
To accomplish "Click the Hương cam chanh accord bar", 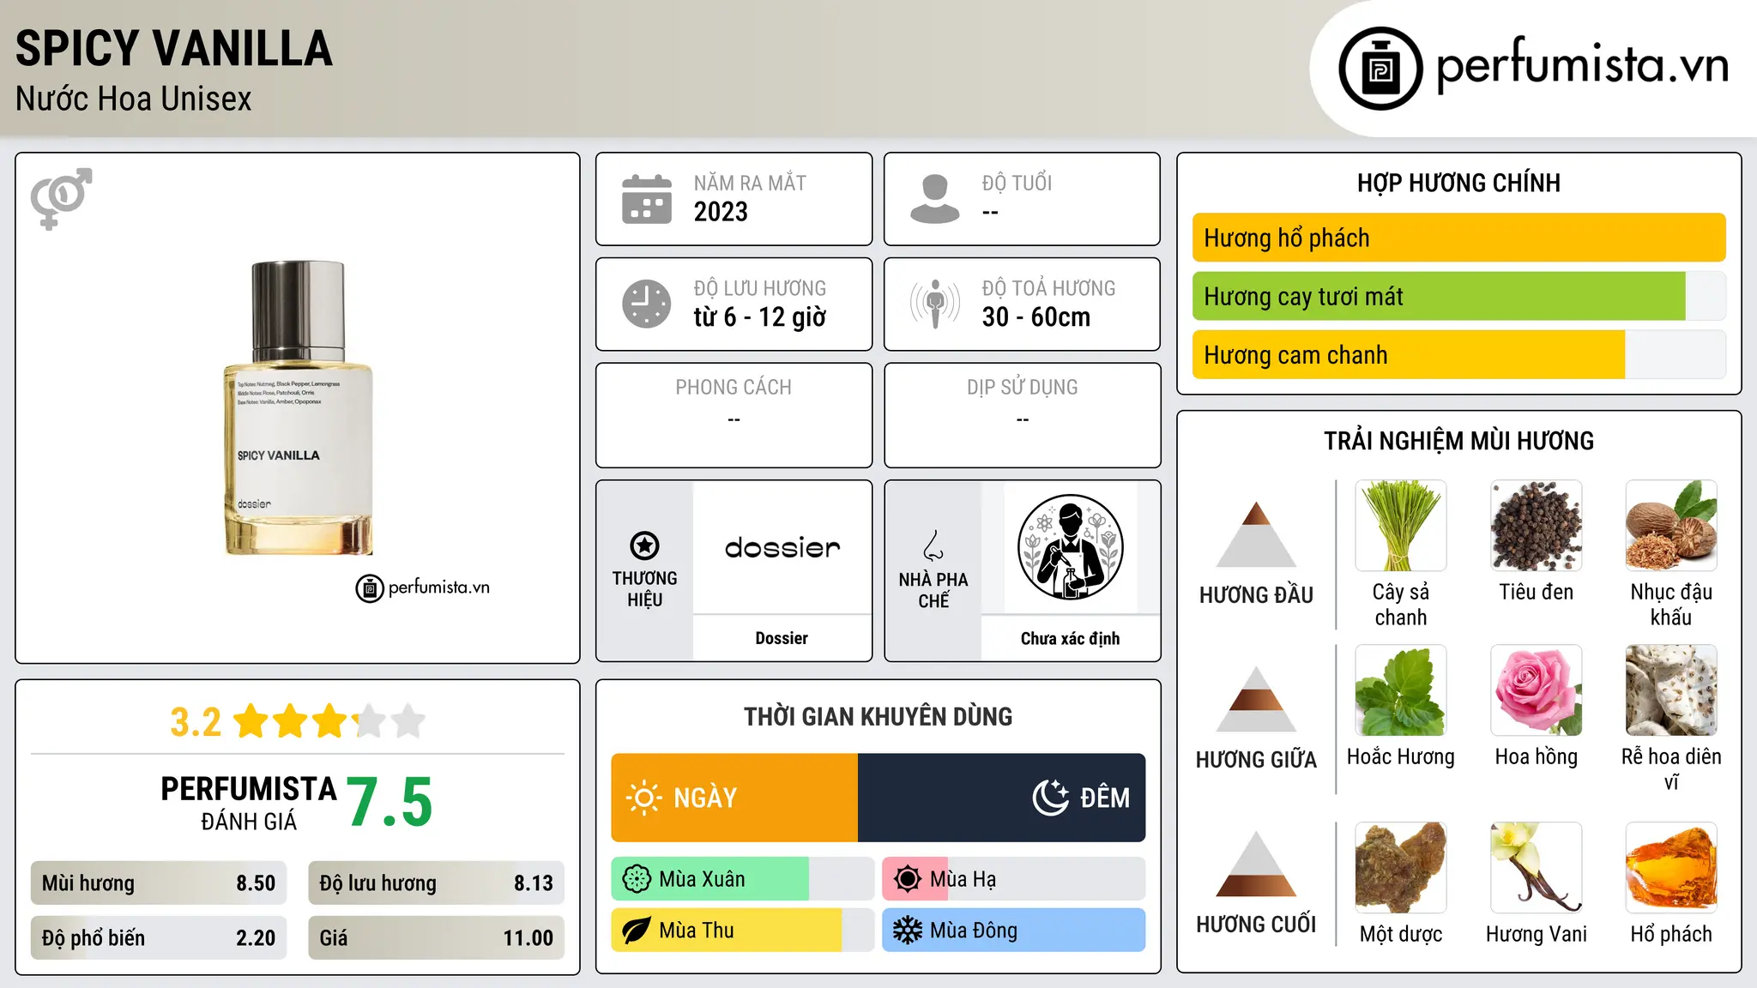I will click(1458, 354).
